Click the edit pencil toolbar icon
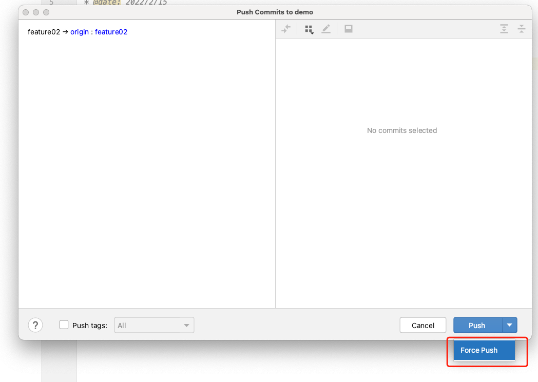Image resolution: width=538 pixels, height=382 pixels. pyautogui.click(x=326, y=29)
